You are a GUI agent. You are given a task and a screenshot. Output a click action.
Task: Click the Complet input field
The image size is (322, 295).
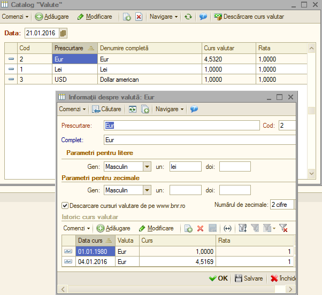click(x=200, y=139)
